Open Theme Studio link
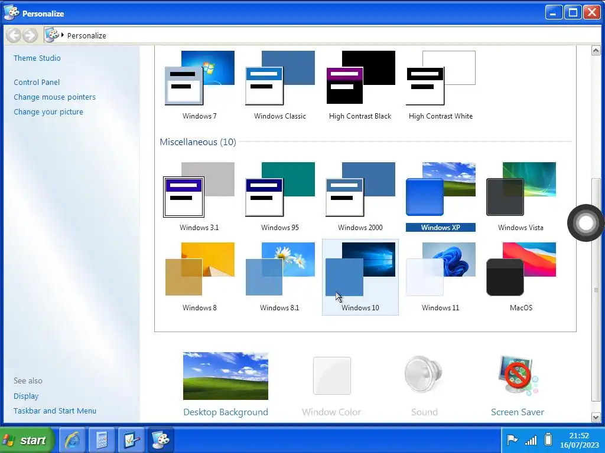605x453 pixels. tap(37, 58)
